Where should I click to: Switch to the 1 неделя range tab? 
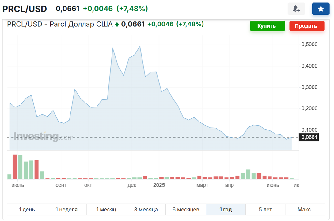coord(66,209)
